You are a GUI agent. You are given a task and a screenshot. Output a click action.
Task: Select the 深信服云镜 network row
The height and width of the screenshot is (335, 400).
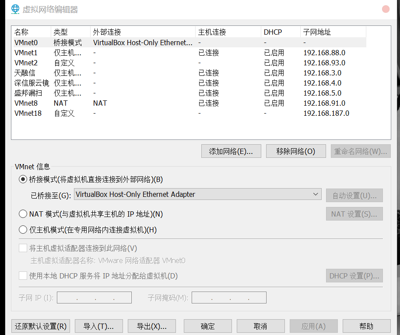(x=190, y=83)
